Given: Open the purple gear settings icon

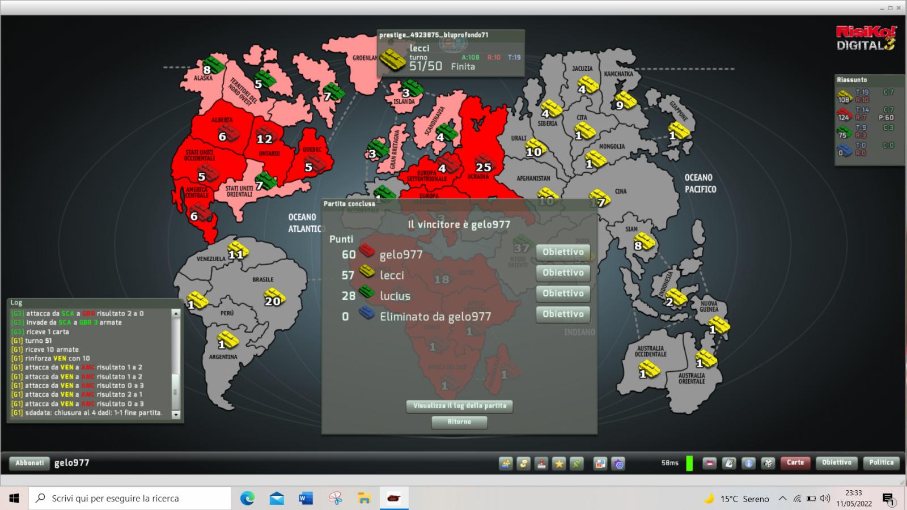Looking at the screenshot, I should click(x=618, y=464).
